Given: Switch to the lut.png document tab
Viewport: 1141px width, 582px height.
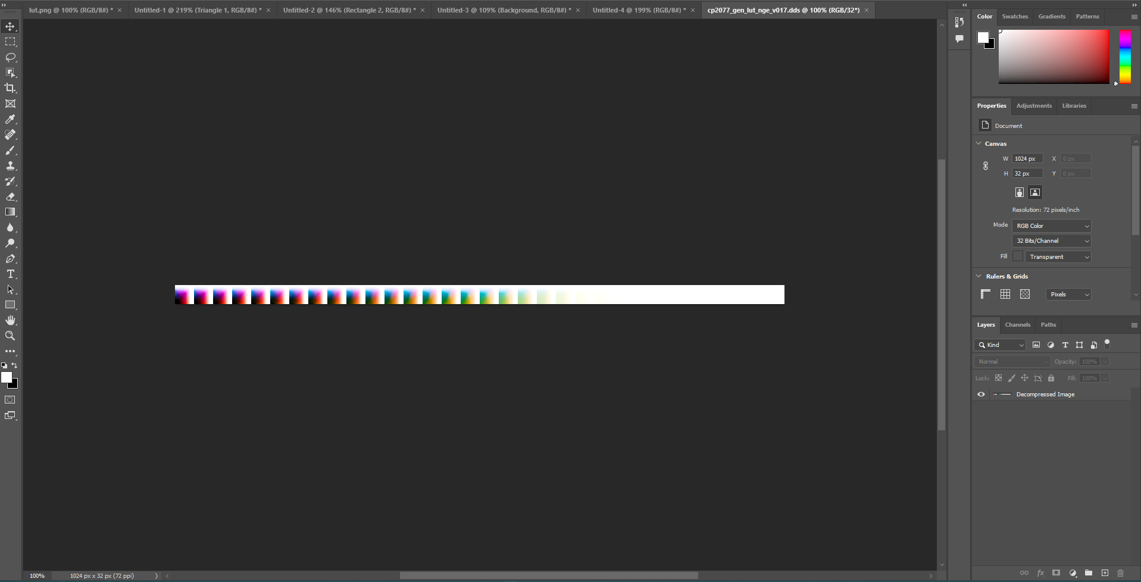Looking at the screenshot, I should coord(69,10).
